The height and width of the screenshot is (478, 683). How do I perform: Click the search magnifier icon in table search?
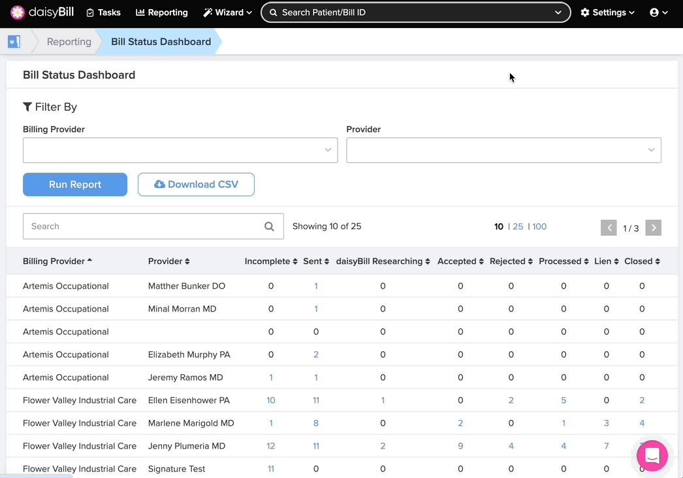point(269,227)
